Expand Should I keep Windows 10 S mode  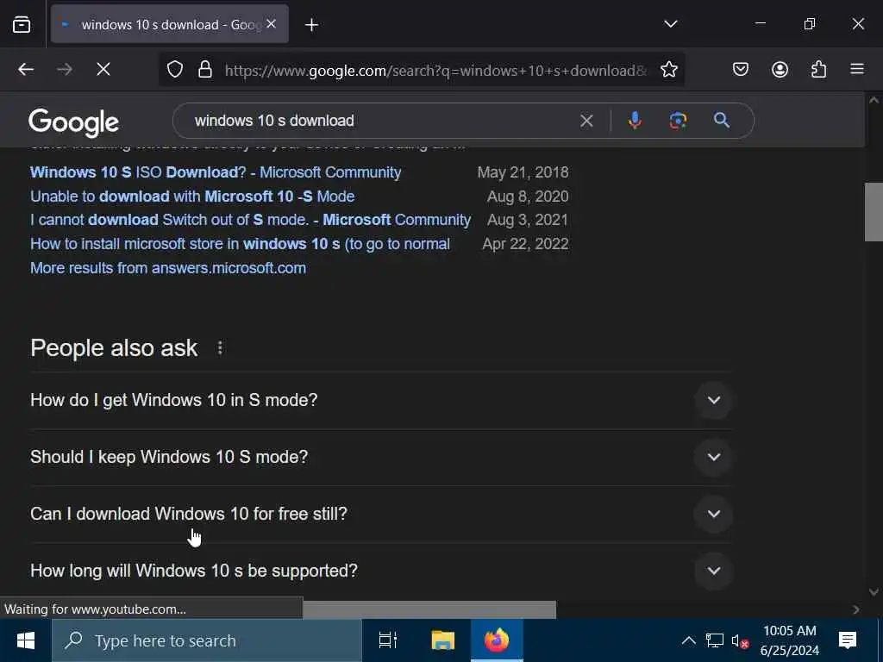pyautogui.click(x=381, y=457)
